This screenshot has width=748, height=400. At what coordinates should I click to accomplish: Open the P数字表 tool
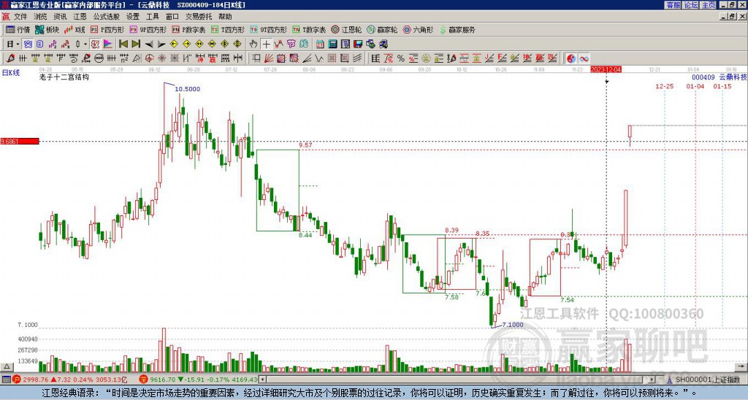[188, 29]
